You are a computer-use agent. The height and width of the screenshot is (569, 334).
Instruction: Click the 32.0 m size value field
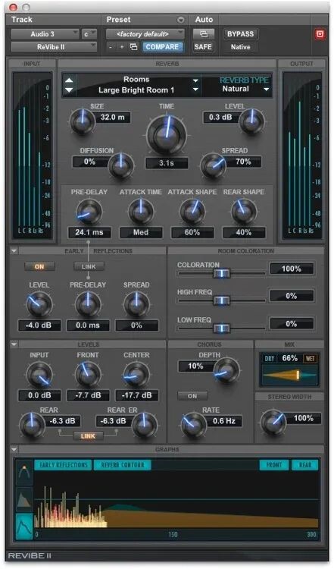[113, 117]
